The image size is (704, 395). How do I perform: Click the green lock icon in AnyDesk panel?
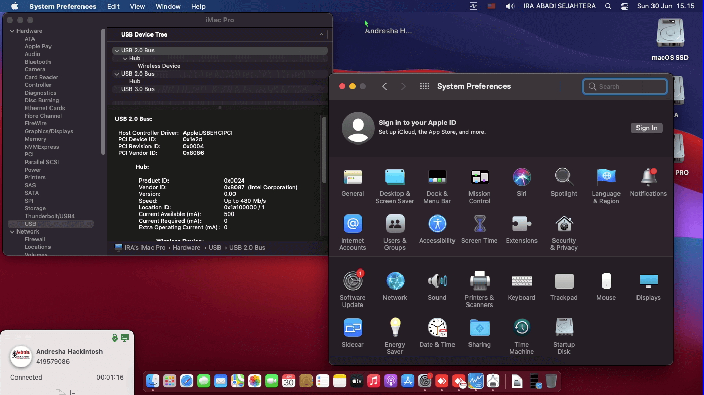(x=115, y=338)
